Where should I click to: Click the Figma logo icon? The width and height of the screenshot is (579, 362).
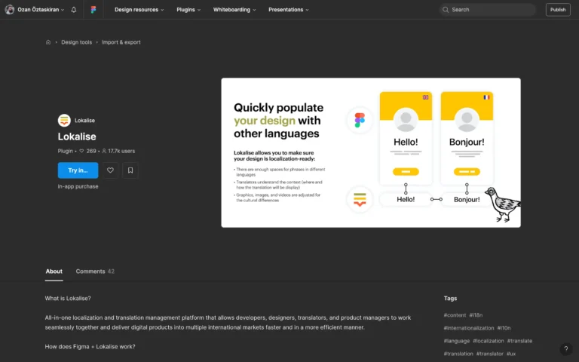pos(93,10)
